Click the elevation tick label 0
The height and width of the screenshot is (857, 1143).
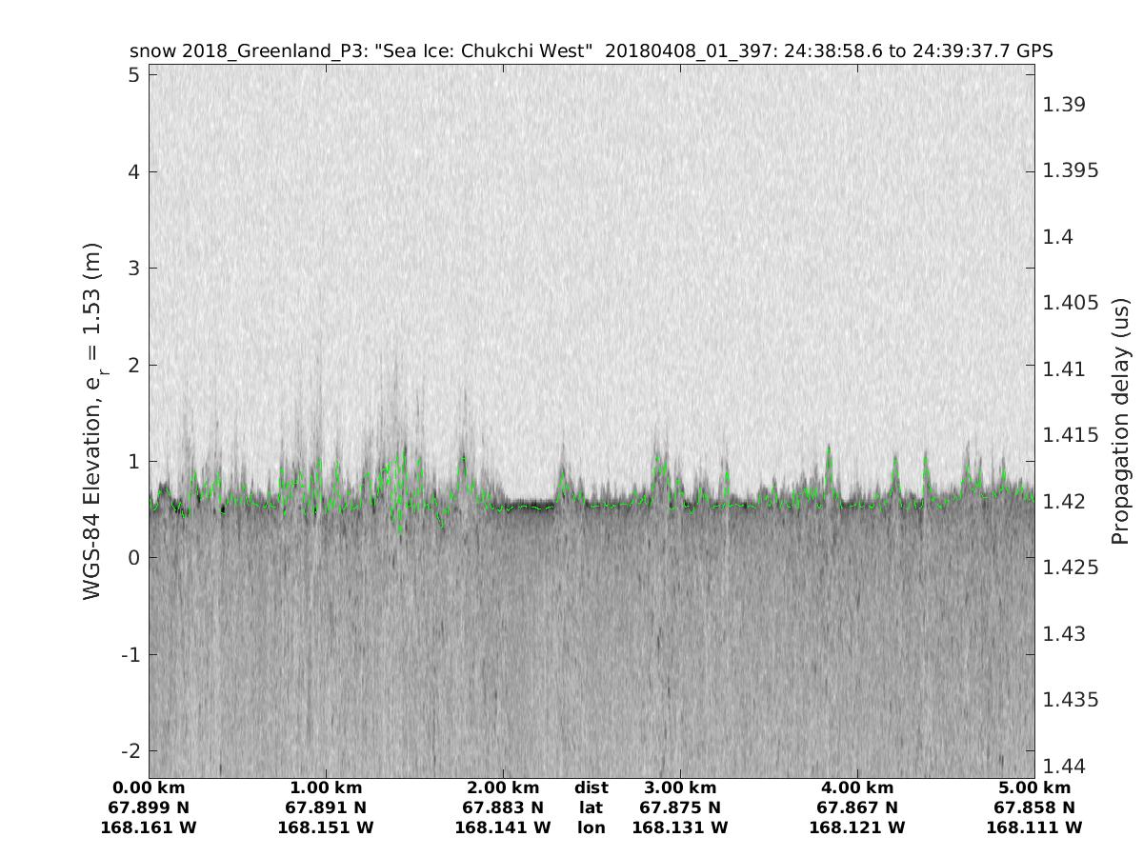pyautogui.click(x=134, y=558)
